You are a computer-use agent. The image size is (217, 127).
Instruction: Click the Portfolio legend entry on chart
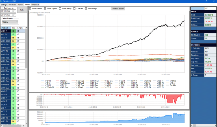173,85
